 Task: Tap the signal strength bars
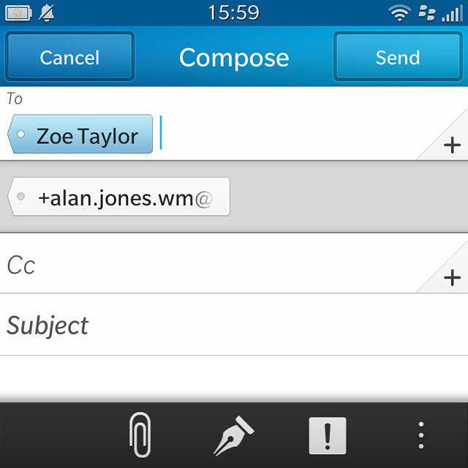[452, 13]
